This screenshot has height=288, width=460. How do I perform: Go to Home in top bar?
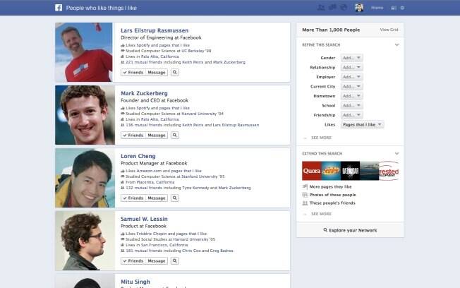pyautogui.click(x=377, y=8)
